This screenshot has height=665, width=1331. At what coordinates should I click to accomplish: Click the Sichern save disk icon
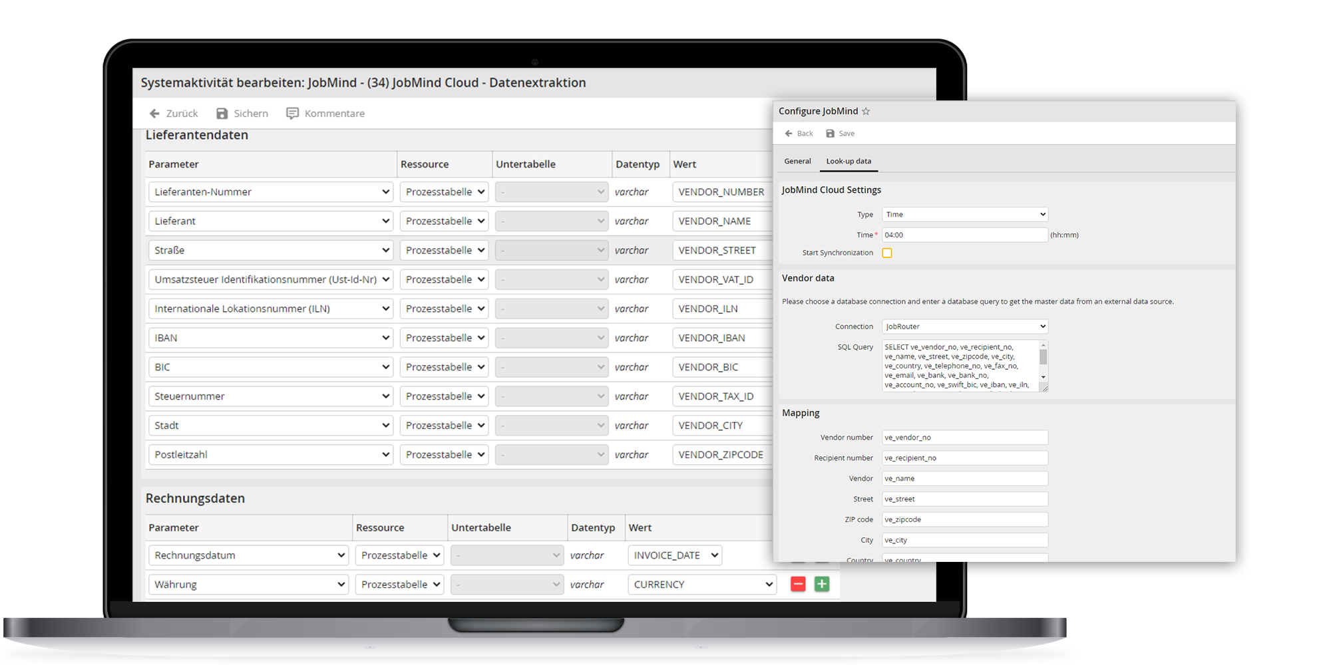[222, 114]
